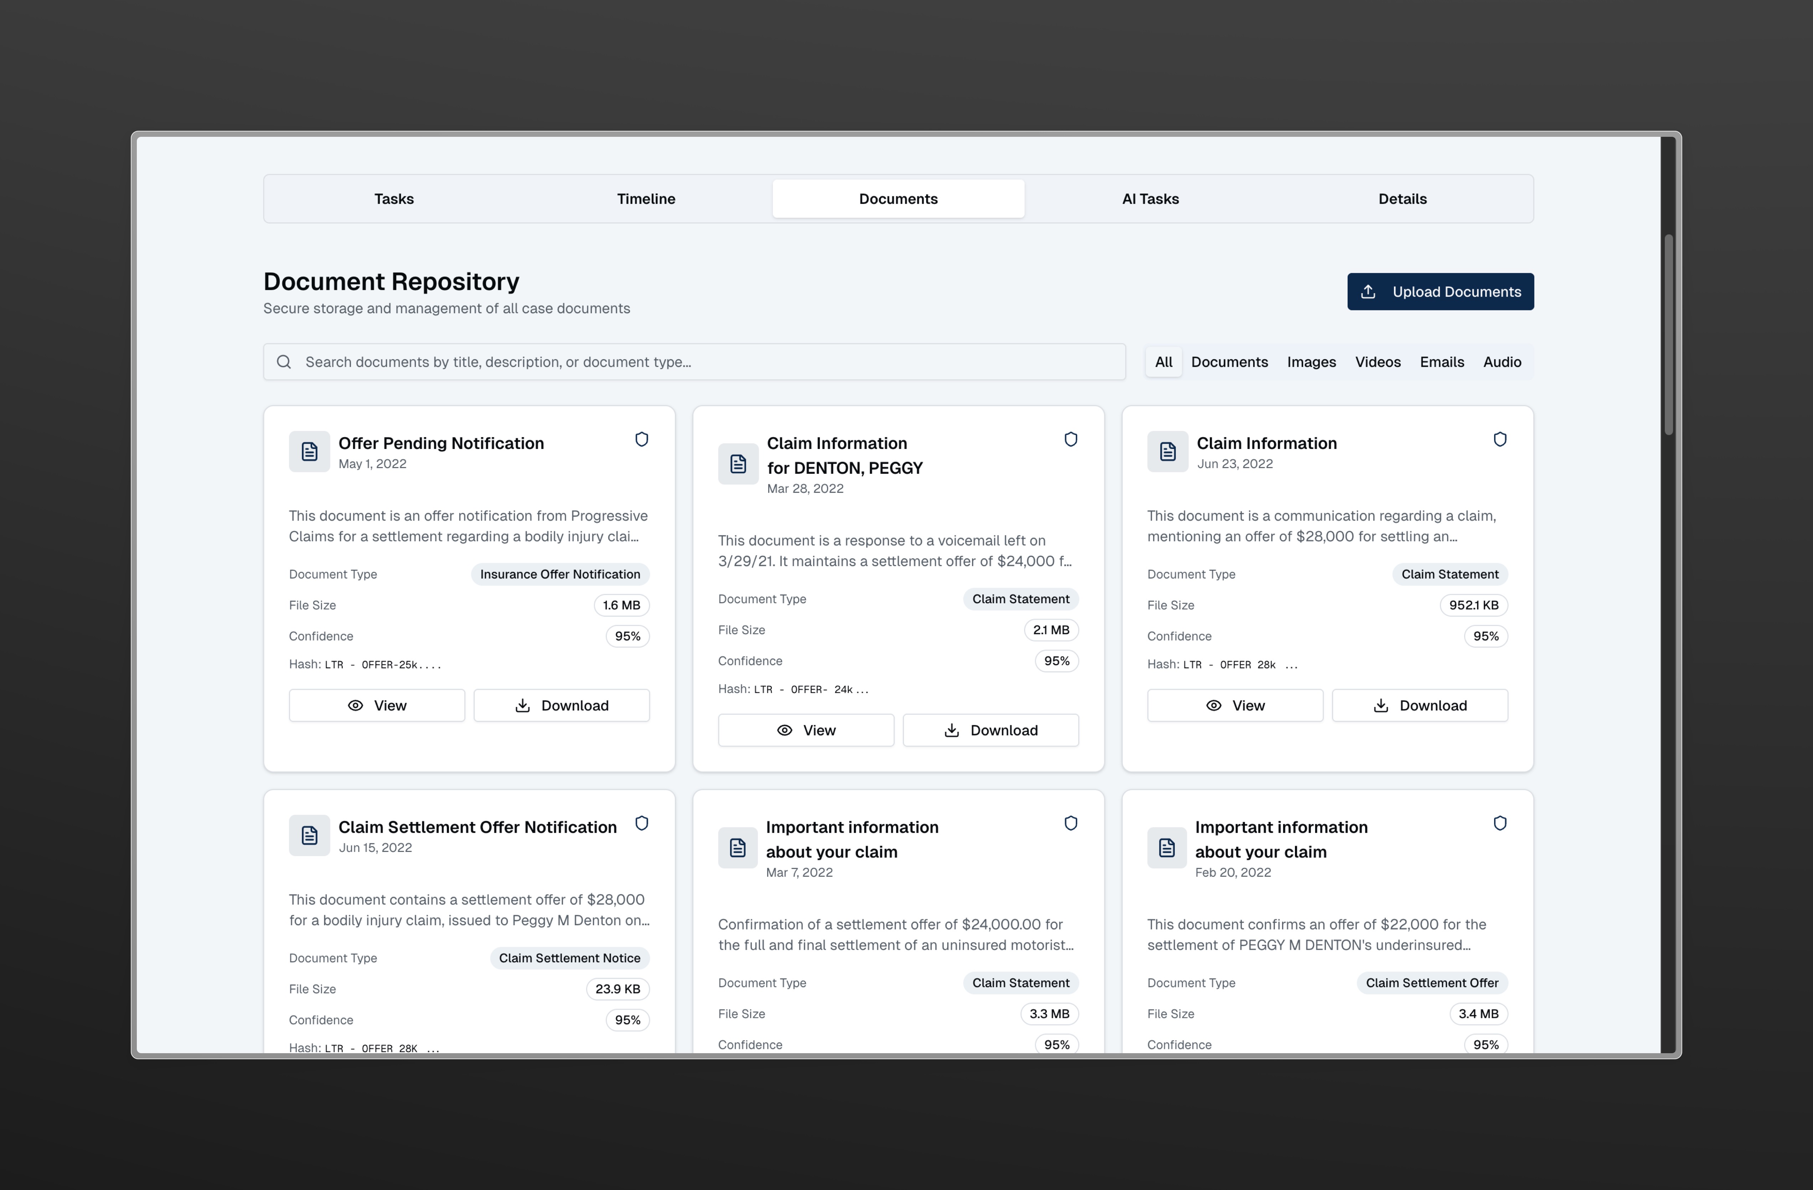Click document icon on Offer Pending Notification card
Viewport: 1813px width, 1190px height.
click(309, 452)
